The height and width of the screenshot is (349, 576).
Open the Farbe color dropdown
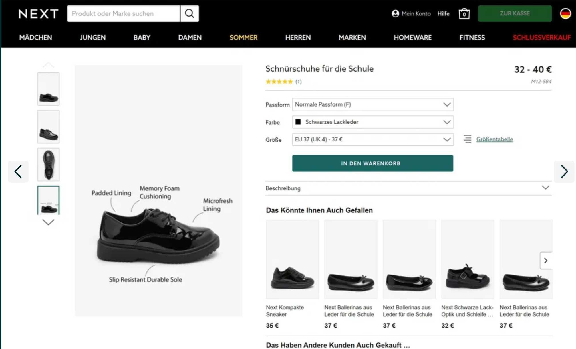tap(372, 122)
